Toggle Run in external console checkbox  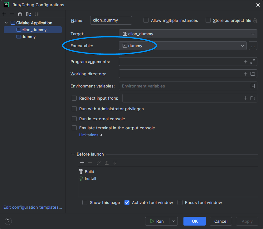(74, 119)
